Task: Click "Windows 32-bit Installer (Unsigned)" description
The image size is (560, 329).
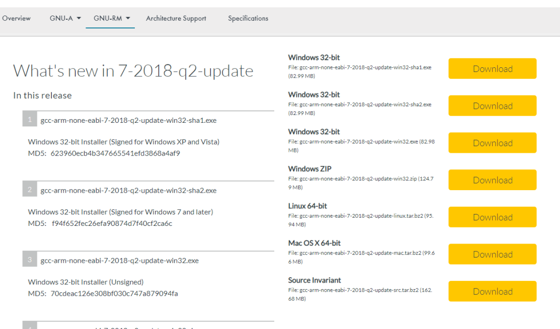Action: (86, 282)
